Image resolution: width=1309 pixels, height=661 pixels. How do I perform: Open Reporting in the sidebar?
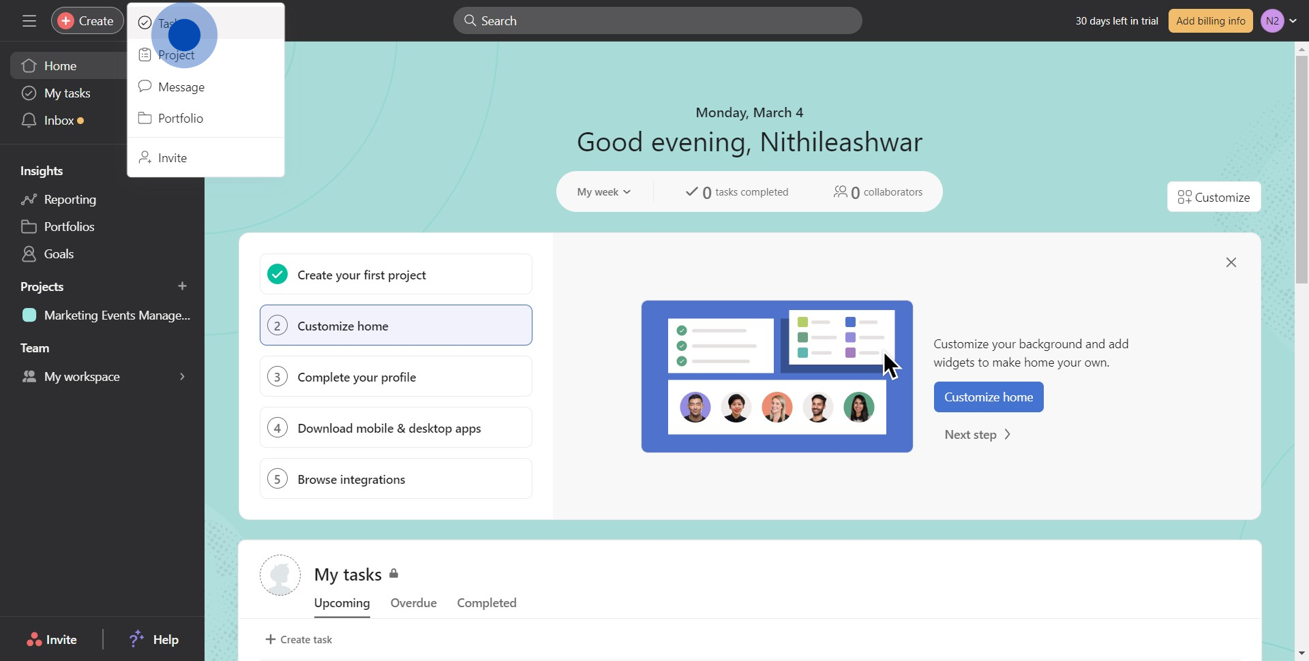[70, 200]
